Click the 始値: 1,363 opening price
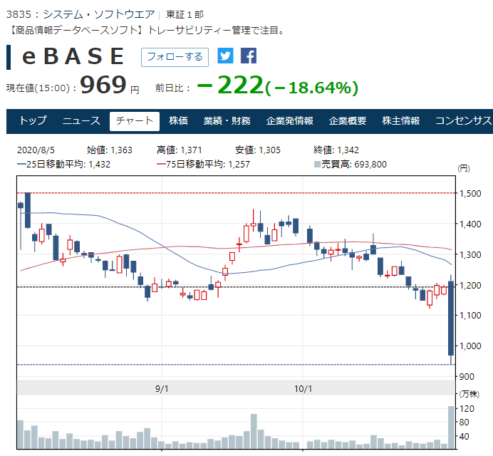 pyautogui.click(x=110, y=150)
